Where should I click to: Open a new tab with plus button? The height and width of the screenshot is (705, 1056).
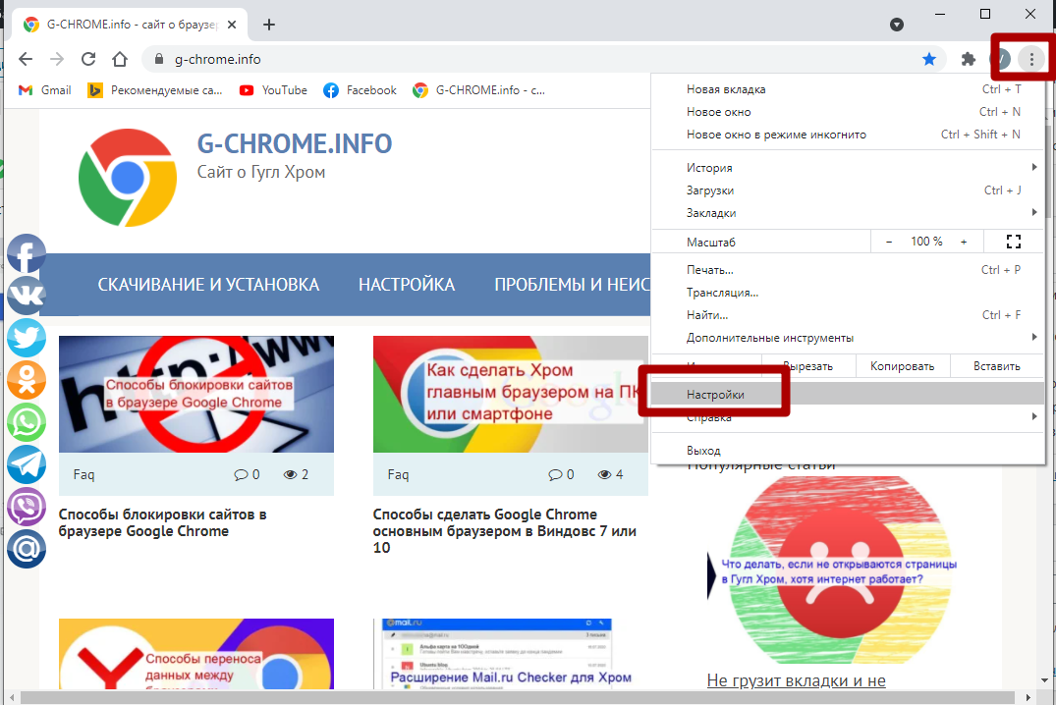click(269, 25)
